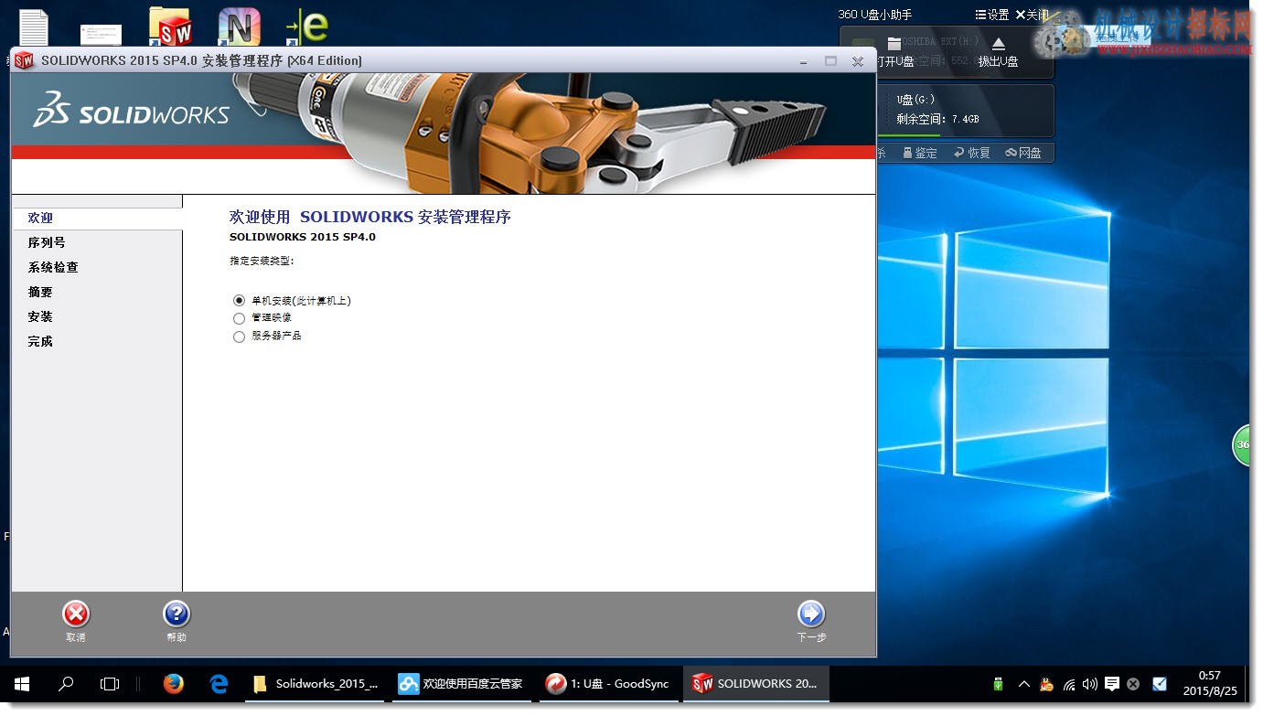This screenshot has height=716, width=1263.
Task: Click the QQ penguin tray icon
Action: pyautogui.click(x=1046, y=684)
